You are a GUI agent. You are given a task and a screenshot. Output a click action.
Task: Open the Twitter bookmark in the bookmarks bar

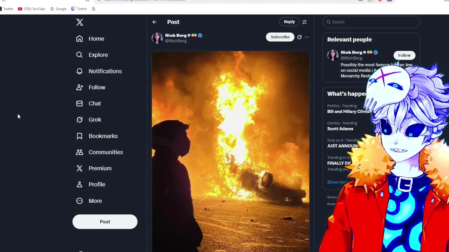[6, 9]
